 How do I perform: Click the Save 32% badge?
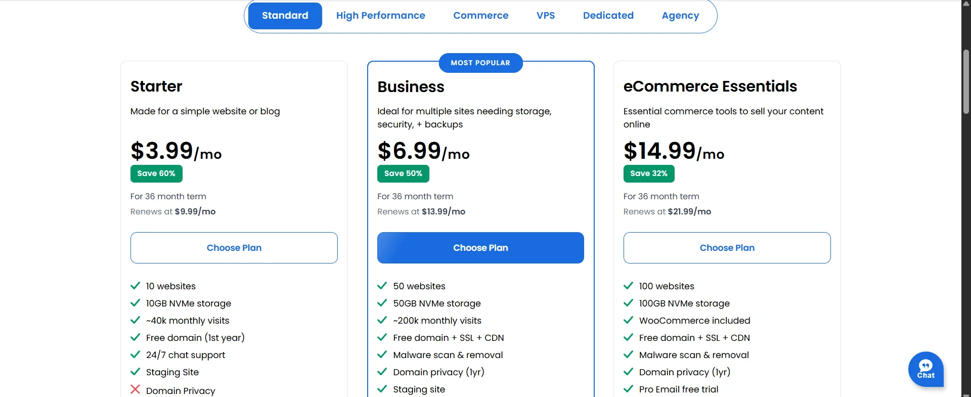[x=649, y=173]
